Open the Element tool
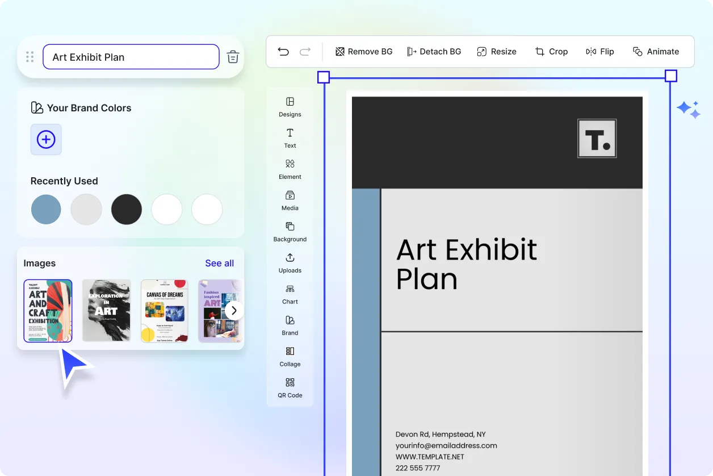Screen dimensions: 713x476 pyautogui.click(x=290, y=169)
